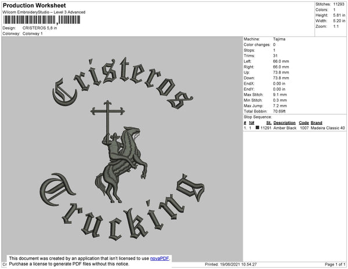Click the Stitches count value 11293
Viewport: 348px width, 269px height.
pyautogui.click(x=339, y=4)
